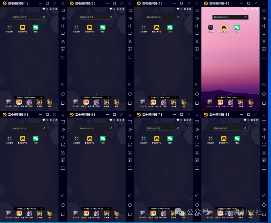Lower volume in 雷电模拟器-3 sidebar

click(x=197, y=26)
